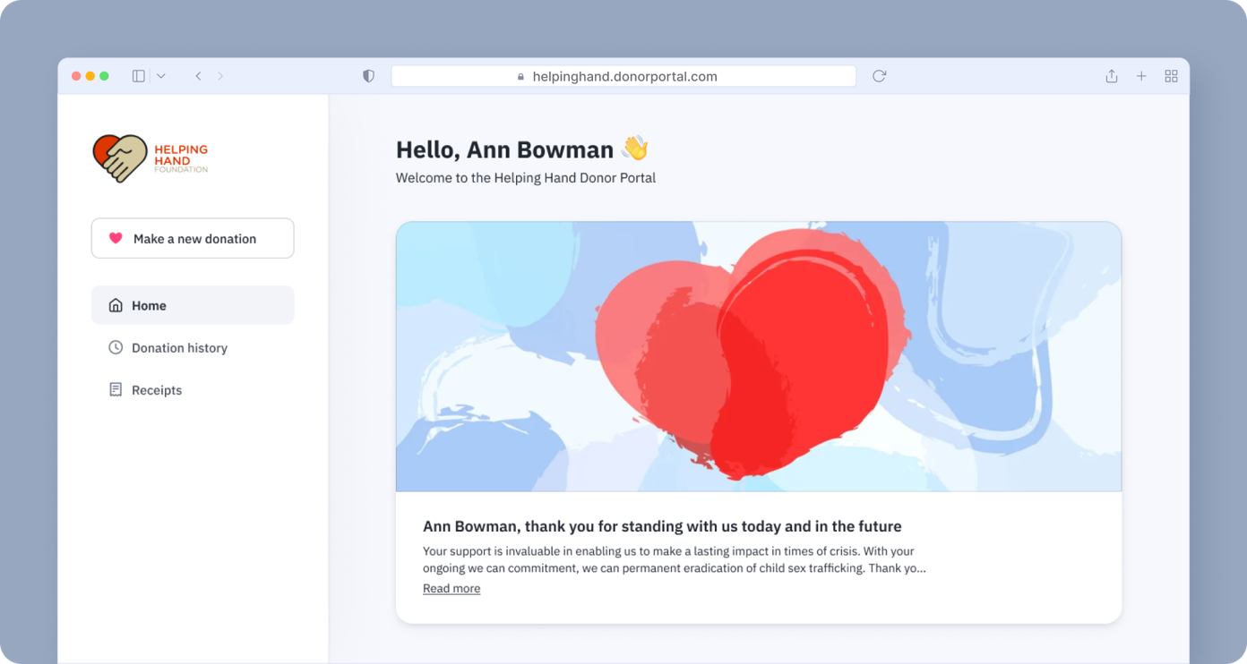Toggle the Safari sidebar panel

[x=138, y=75]
